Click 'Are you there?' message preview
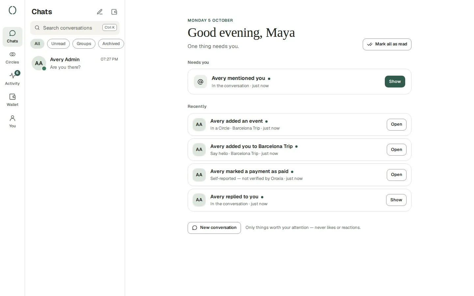474x296 pixels. click(65, 67)
